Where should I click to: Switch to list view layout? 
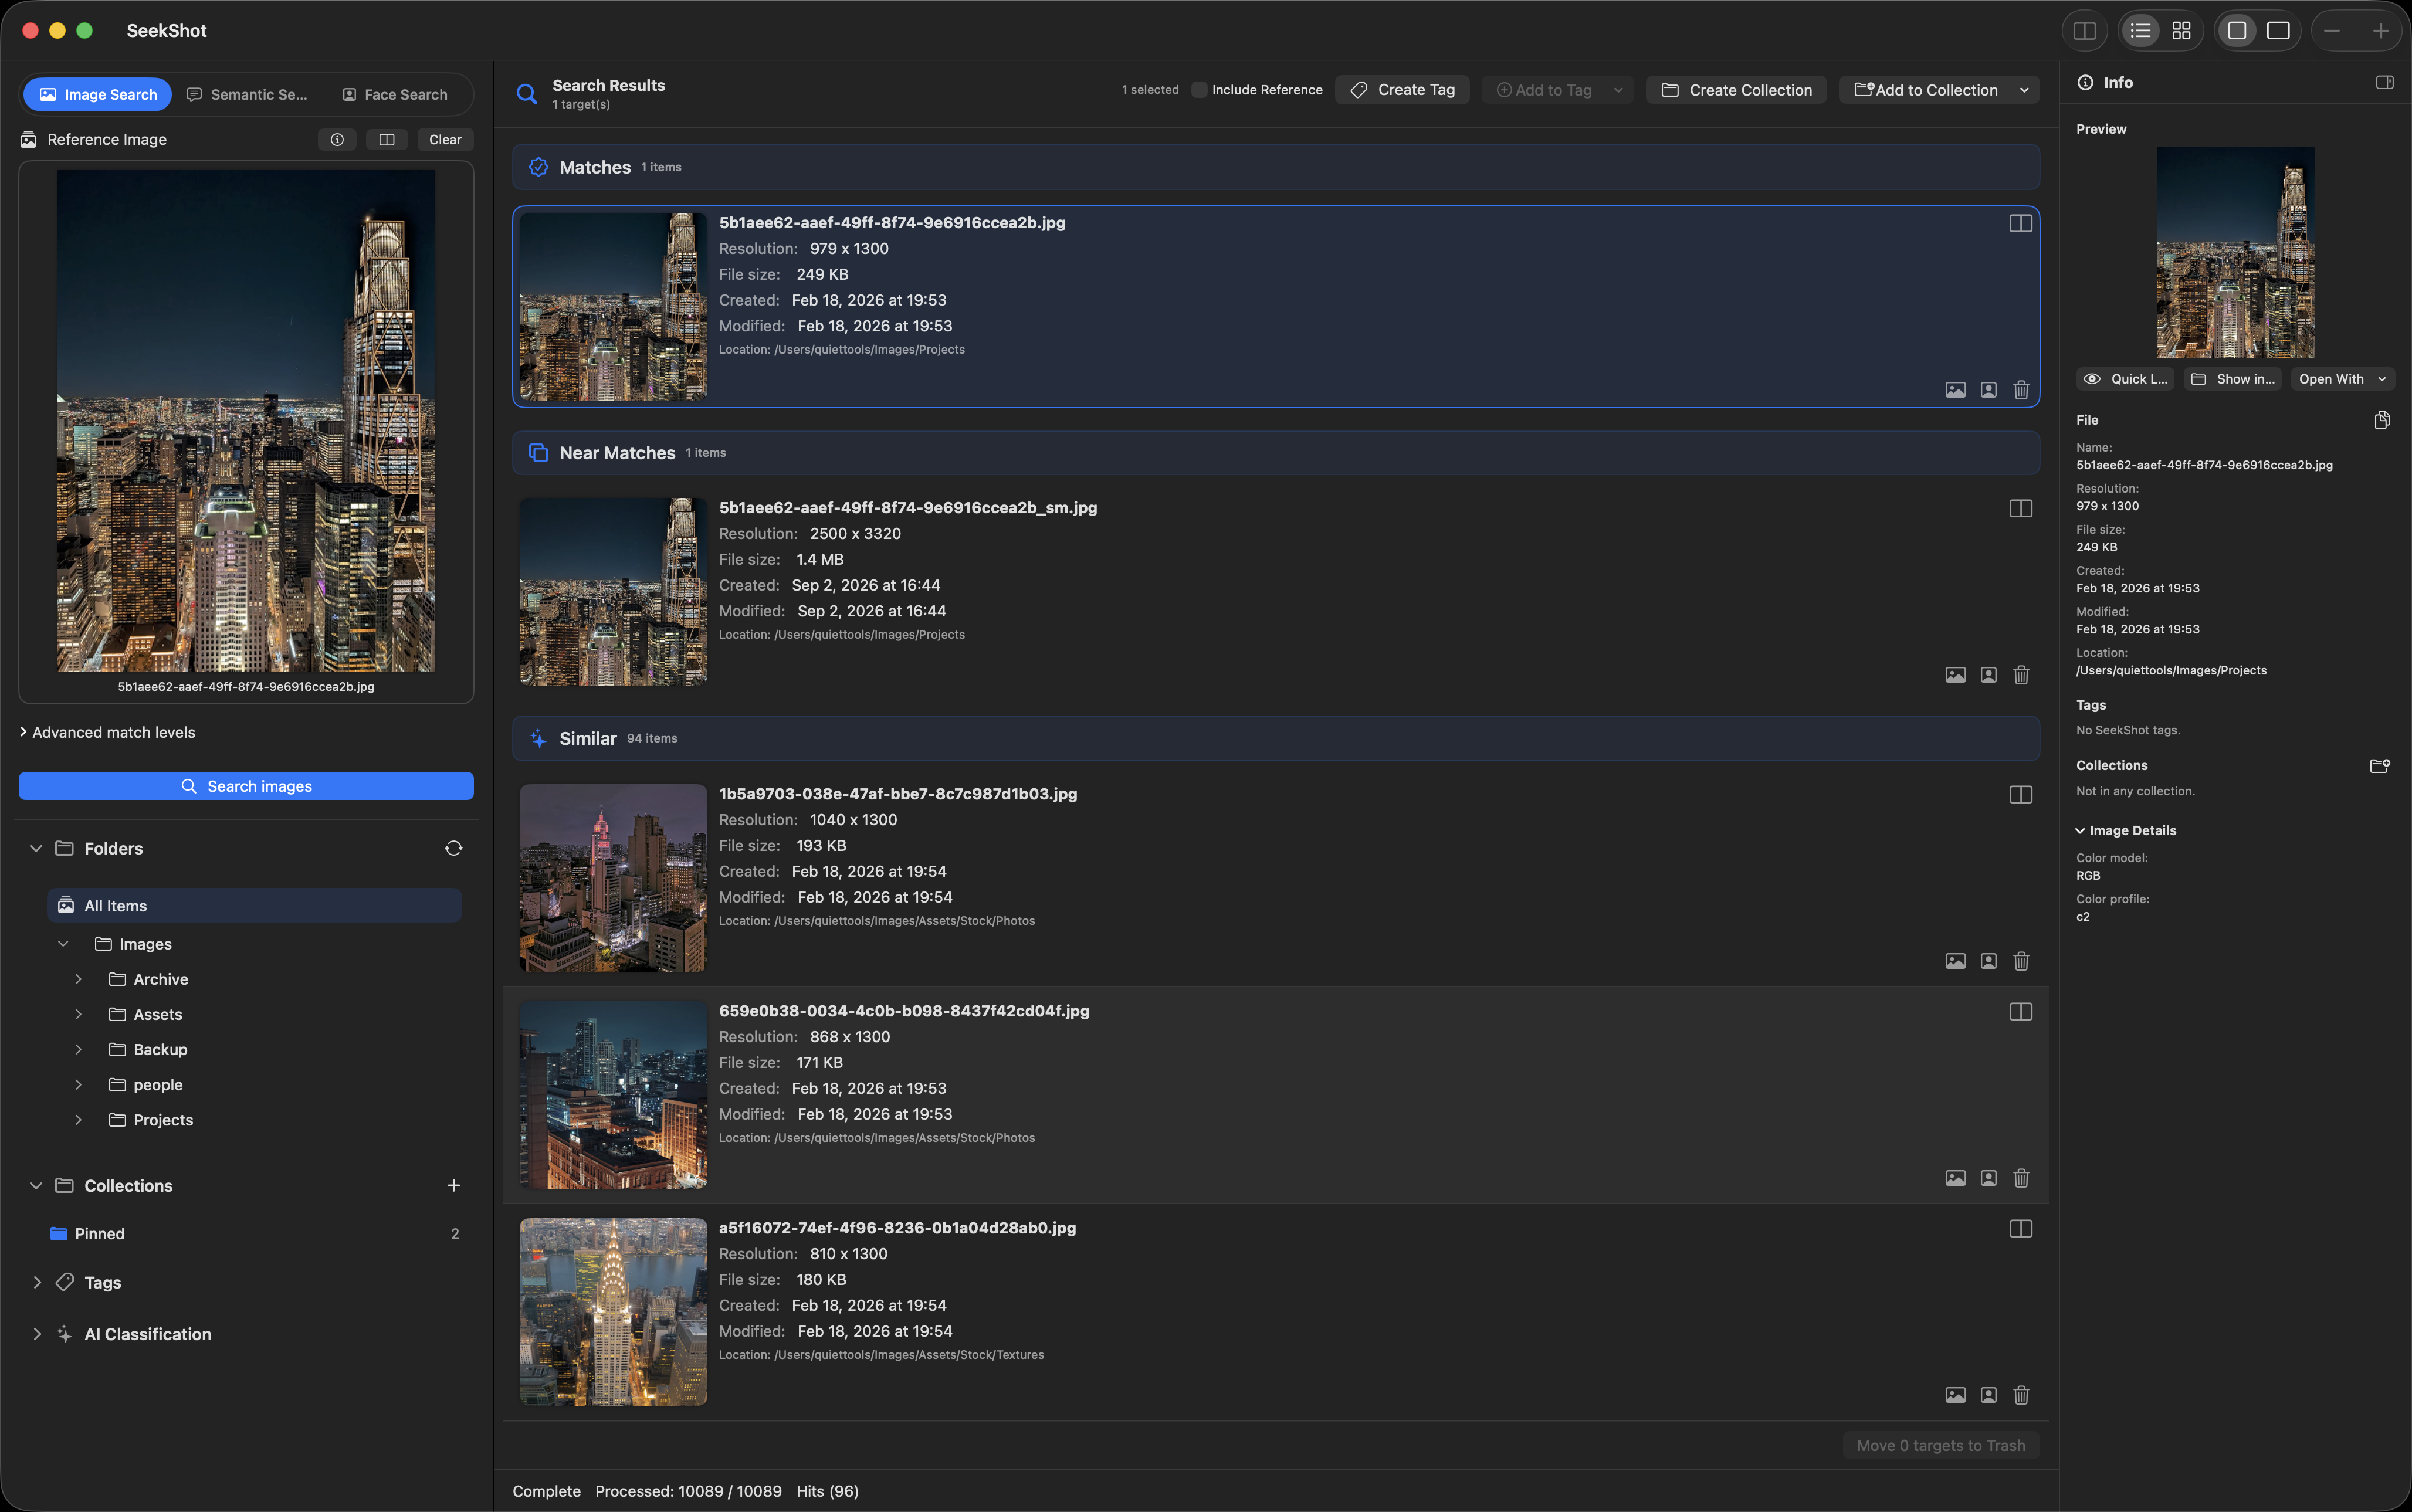click(2140, 31)
